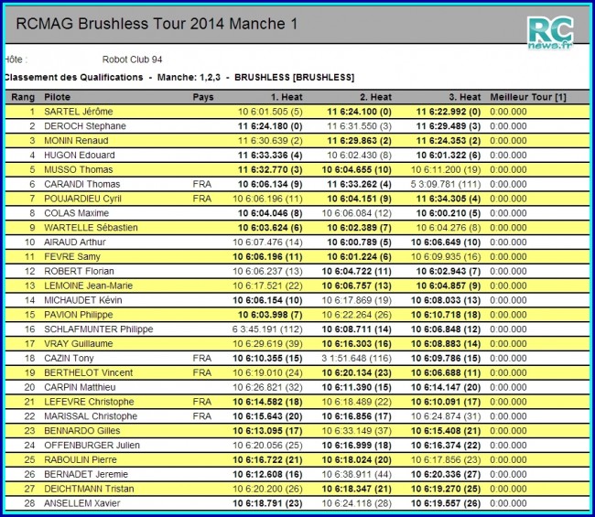This screenshot has height=517, width=595.
Task: Click heat time 11 6:34.305 (4)
Action: (449, 199)
